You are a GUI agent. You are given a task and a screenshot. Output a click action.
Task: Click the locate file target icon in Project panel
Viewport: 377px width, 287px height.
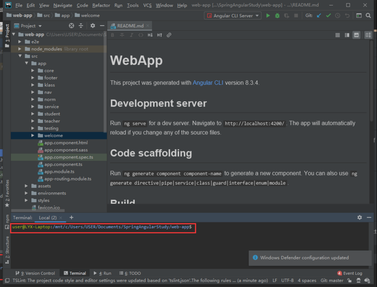coord(72,26)
